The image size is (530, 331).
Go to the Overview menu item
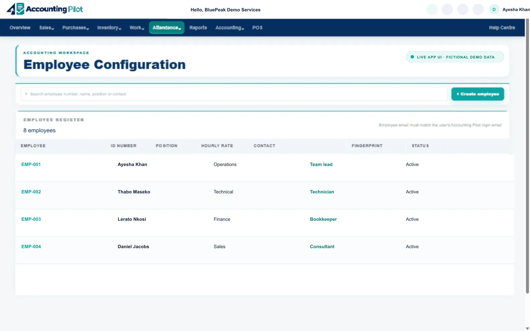pyautogui.click(x=20, y=28)
